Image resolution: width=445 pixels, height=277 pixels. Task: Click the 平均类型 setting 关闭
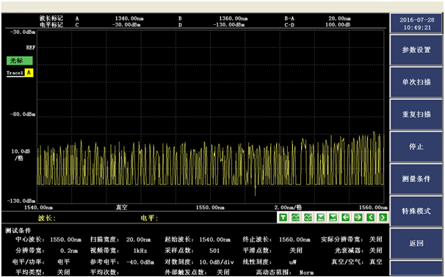tap(63, 272)
